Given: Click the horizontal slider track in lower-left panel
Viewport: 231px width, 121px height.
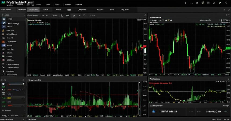Looking at the screenshot, I should pos(16,84).
